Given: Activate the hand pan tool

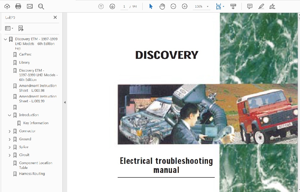Looking at the screenshot, I should (162, 7).
